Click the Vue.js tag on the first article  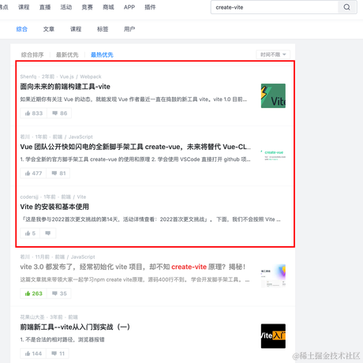[x=67, y=77]
